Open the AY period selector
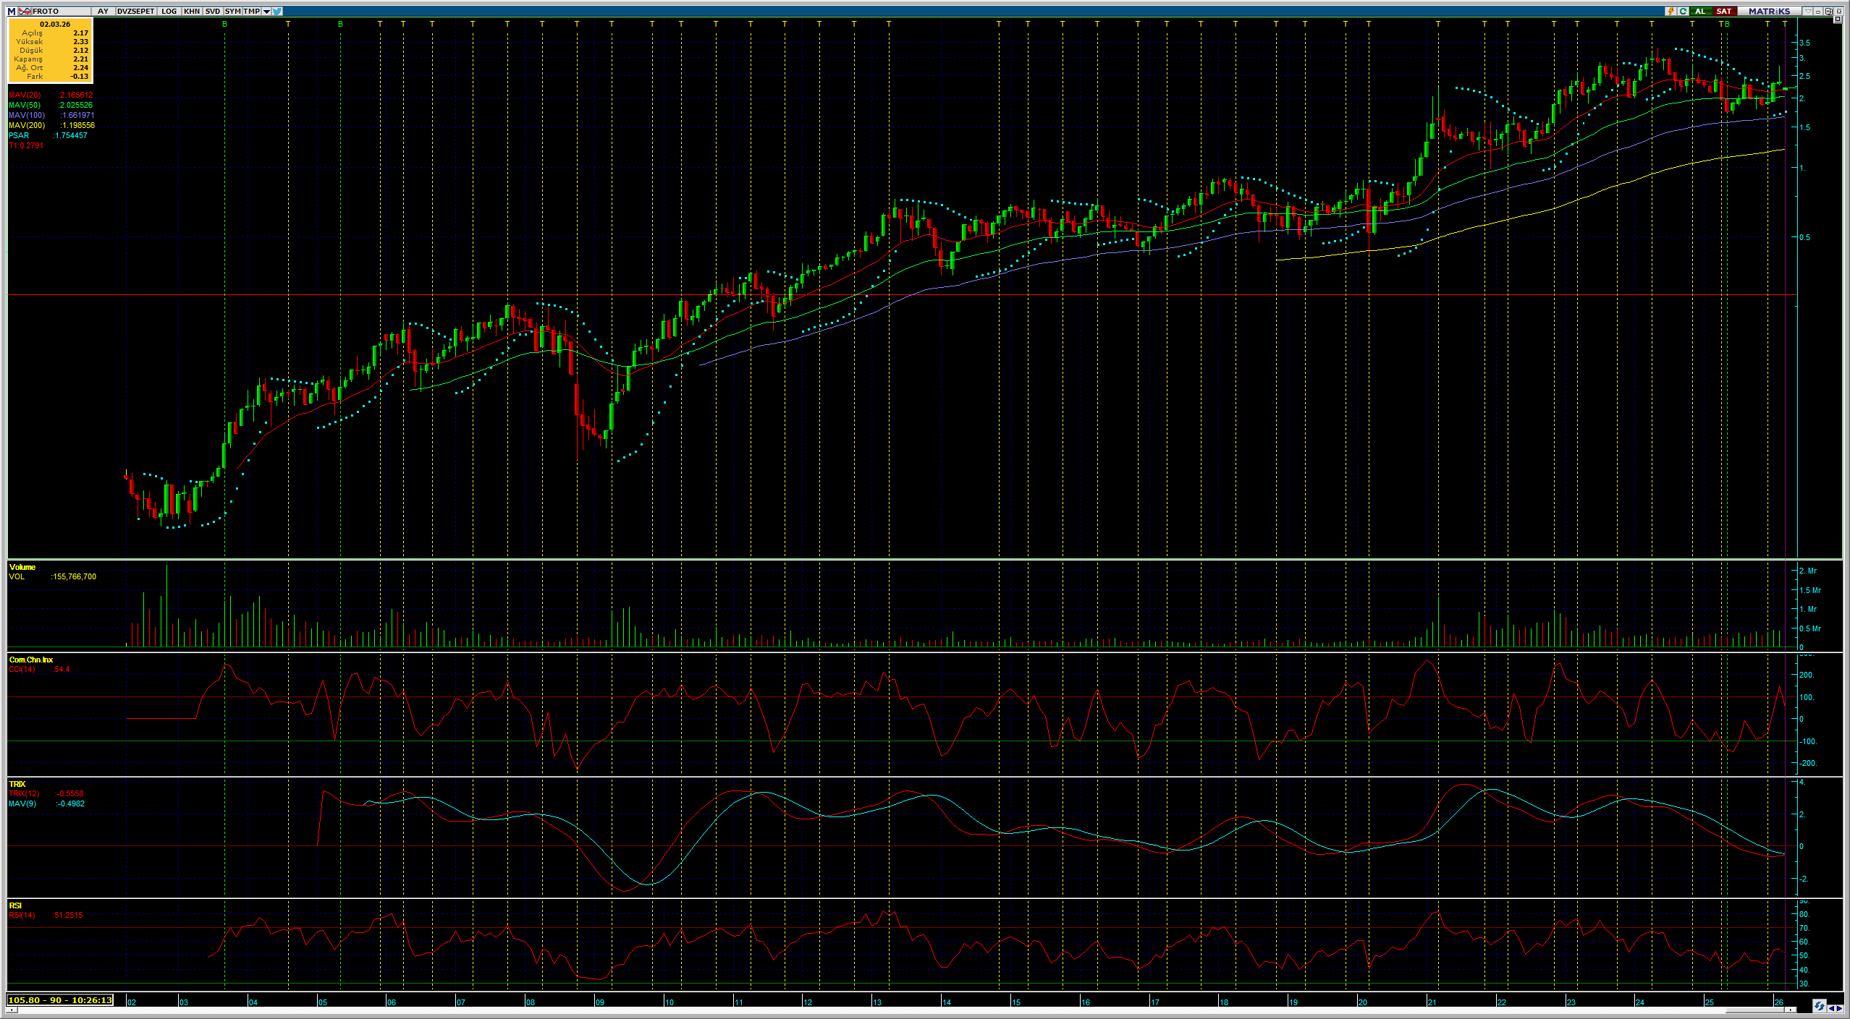 point(103,11)
